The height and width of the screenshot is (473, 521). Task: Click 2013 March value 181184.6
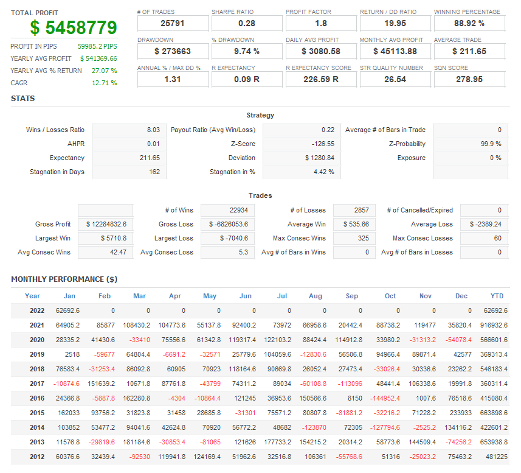pyautogui.click(x=137, y=443)
